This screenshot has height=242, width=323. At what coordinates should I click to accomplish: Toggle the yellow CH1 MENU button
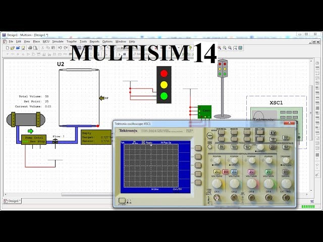click(217, 171)
